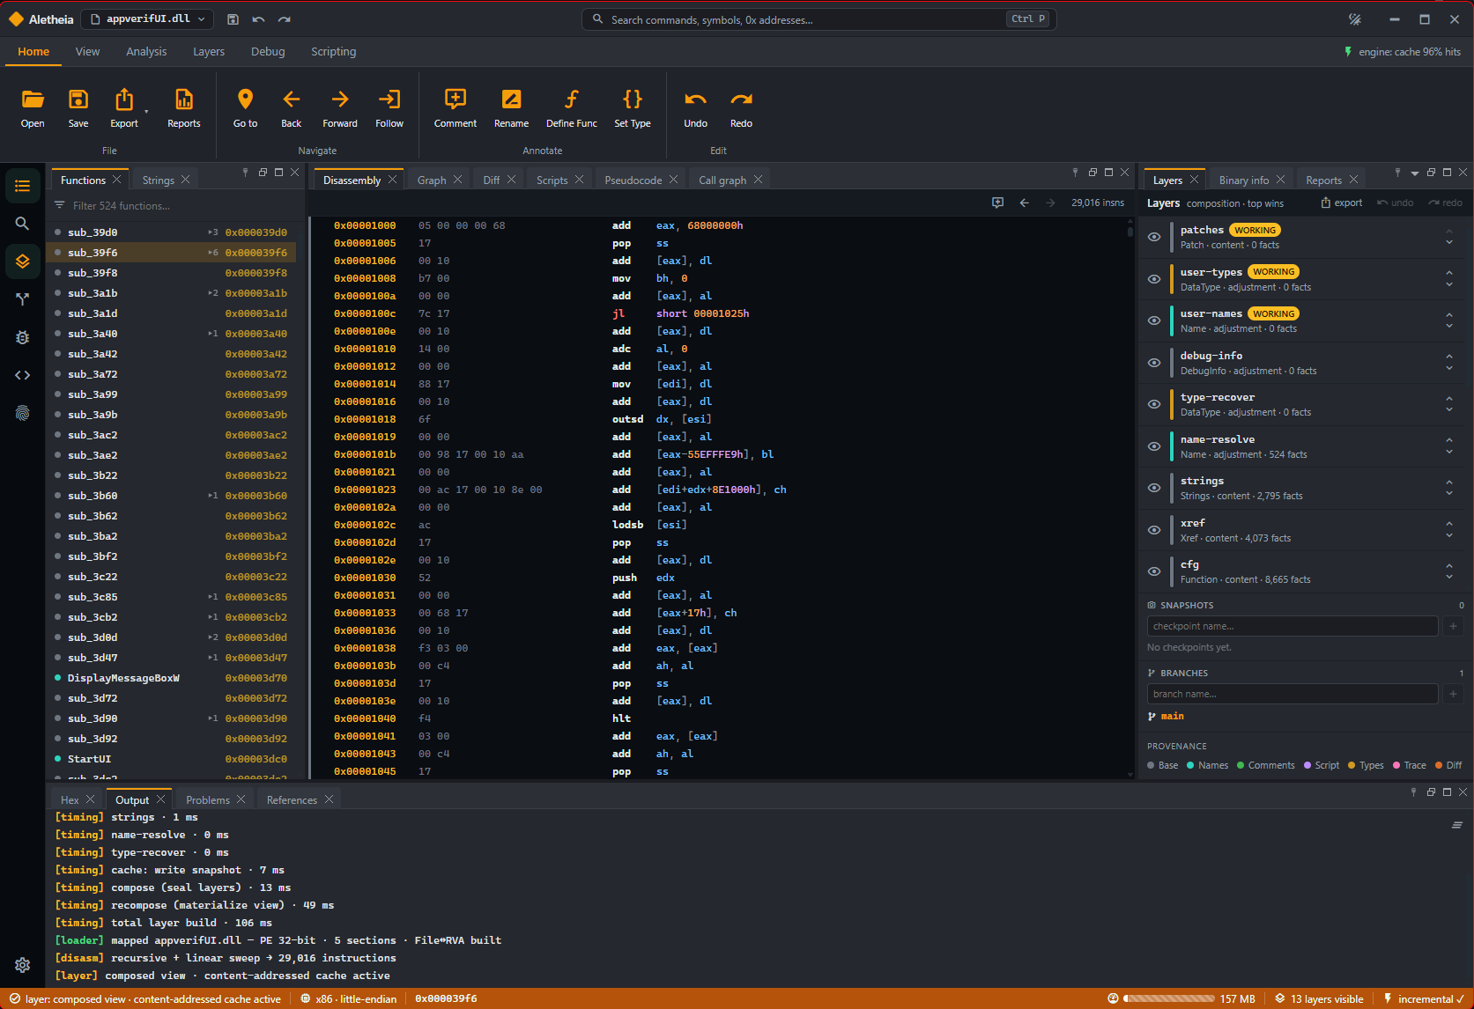Switch to the Pseudocode tab
Viewport: 1474px width, 1009px height.
pyautogui.click(x=633, y=180)
